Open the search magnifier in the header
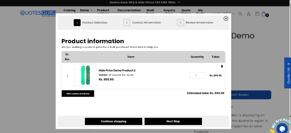This screenshot has height=133, width=291. point(240,14)
